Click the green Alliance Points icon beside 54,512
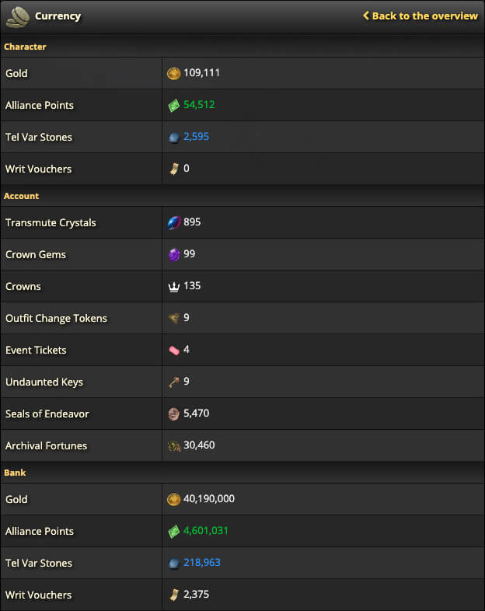 174,105
